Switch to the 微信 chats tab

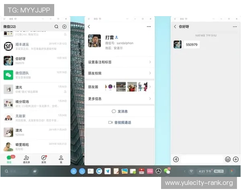(x=9, y=159)
